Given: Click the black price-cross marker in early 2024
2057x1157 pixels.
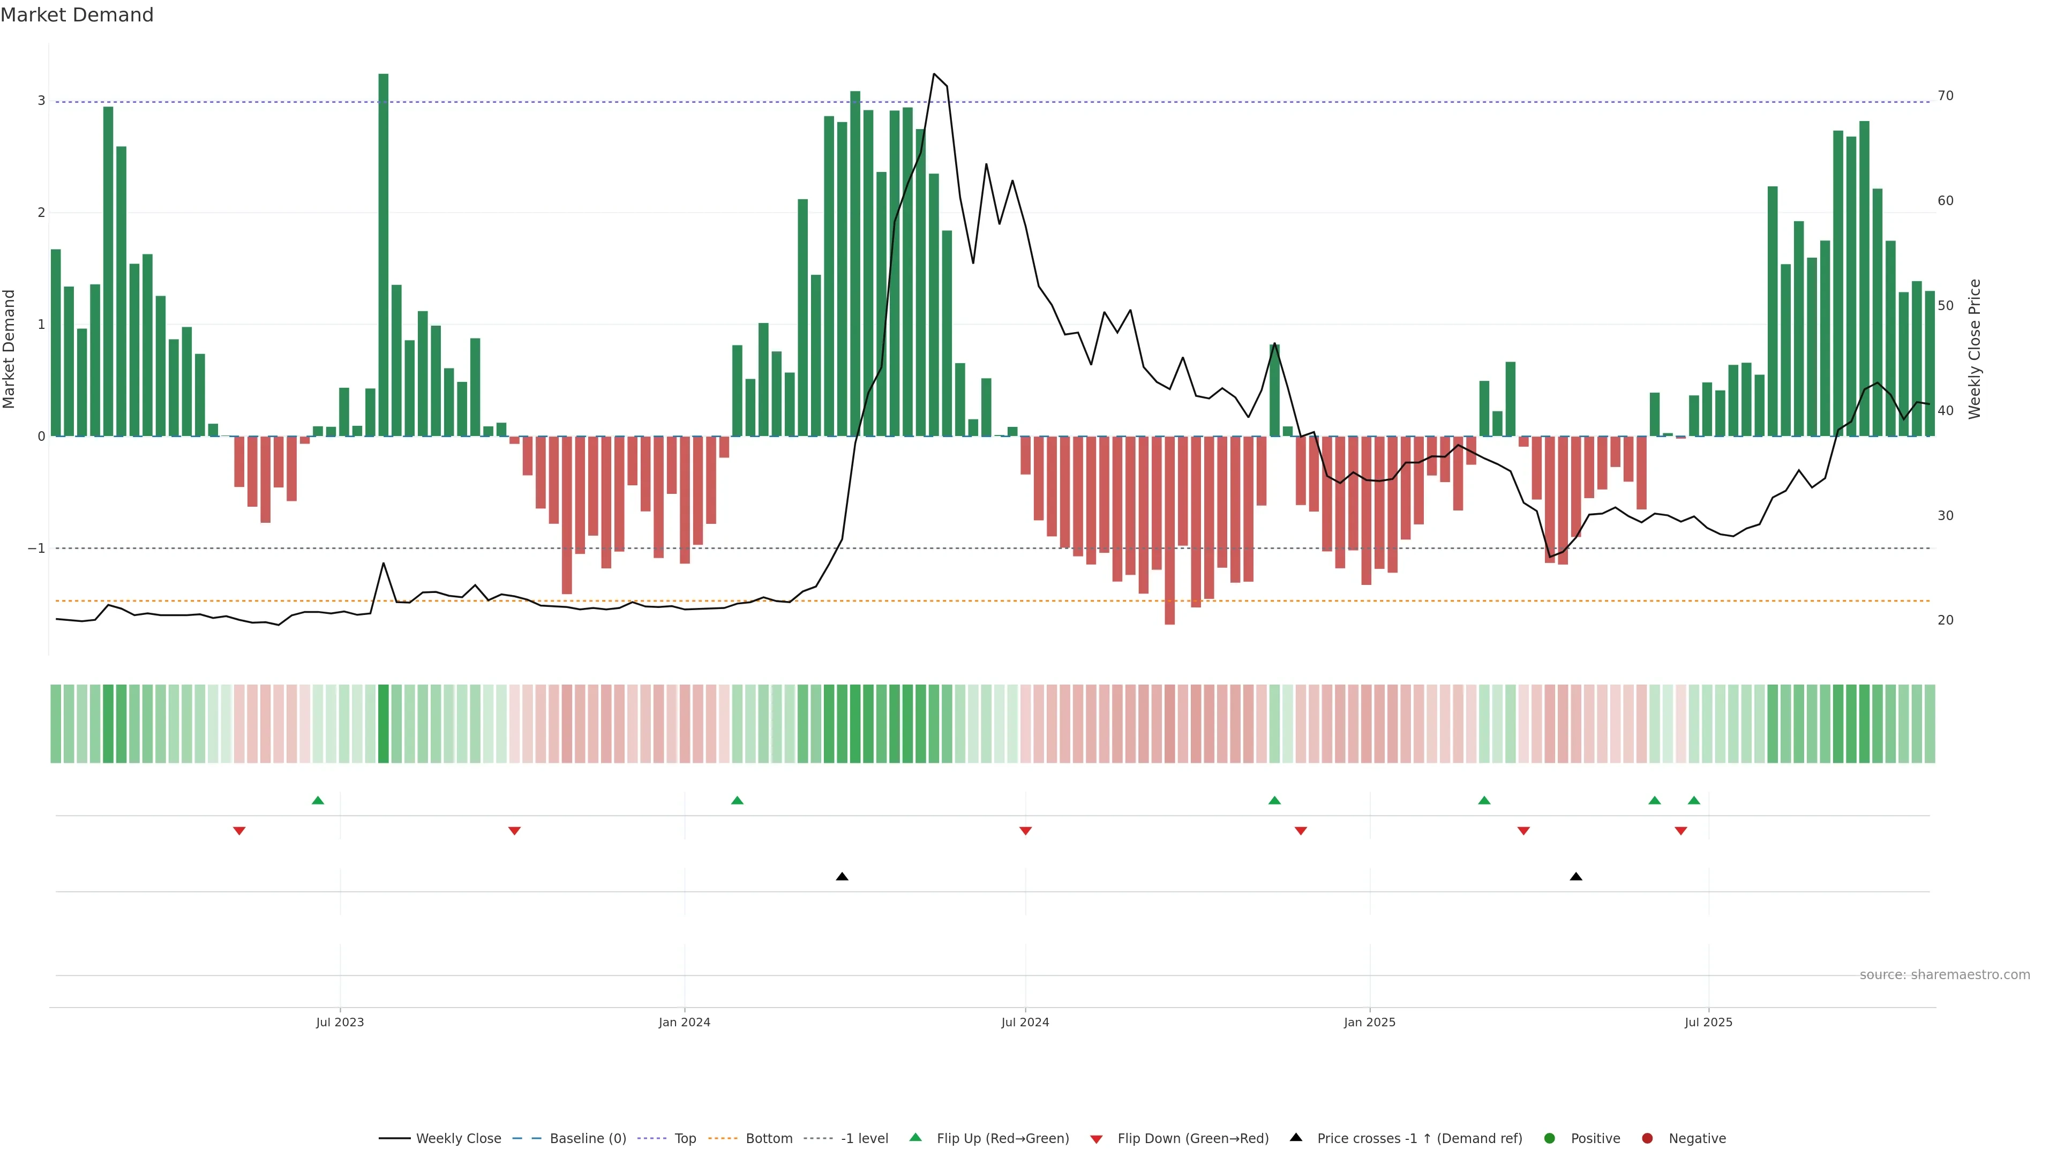Looking at the screenshot, I should click(x=842, y=877).
